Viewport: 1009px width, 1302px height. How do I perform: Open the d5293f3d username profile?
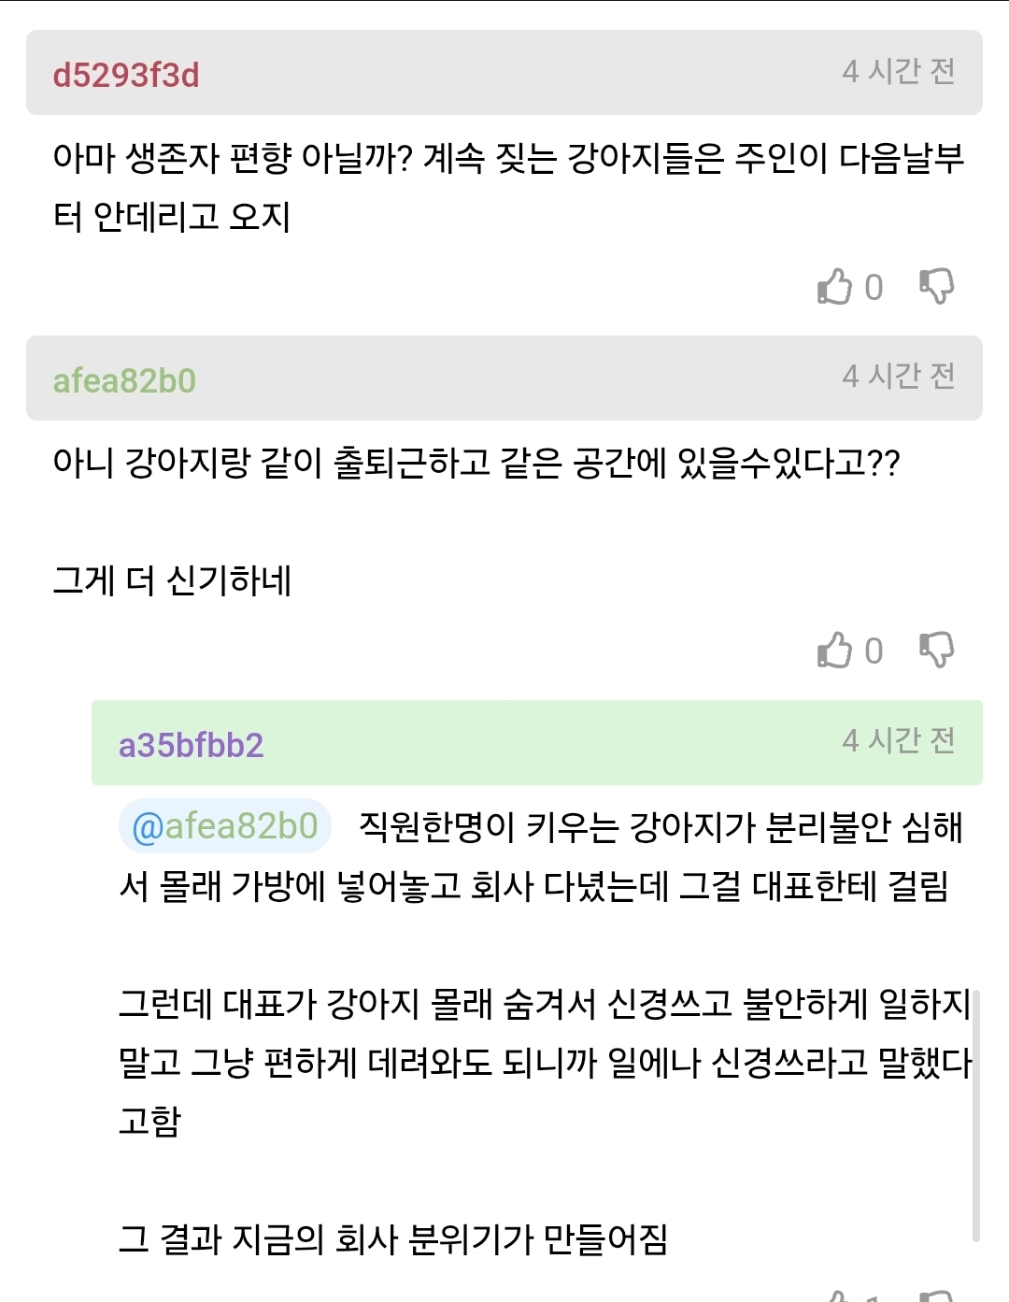126,75
